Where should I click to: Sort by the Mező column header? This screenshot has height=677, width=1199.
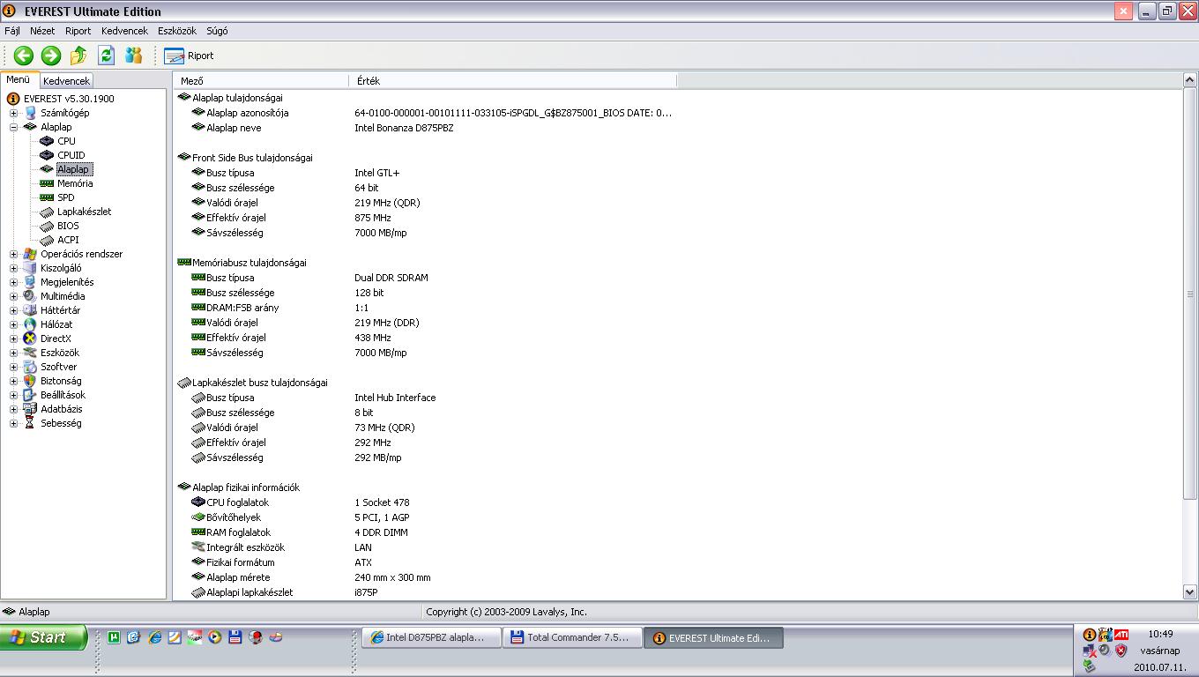(262, 80)
